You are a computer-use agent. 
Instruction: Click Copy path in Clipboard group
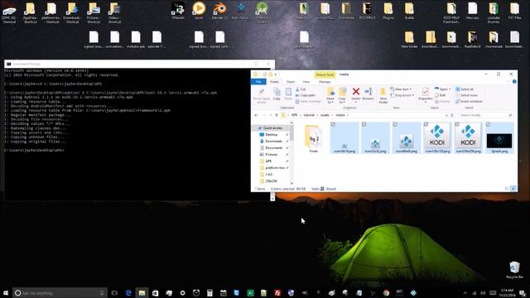tap(306, 95)
